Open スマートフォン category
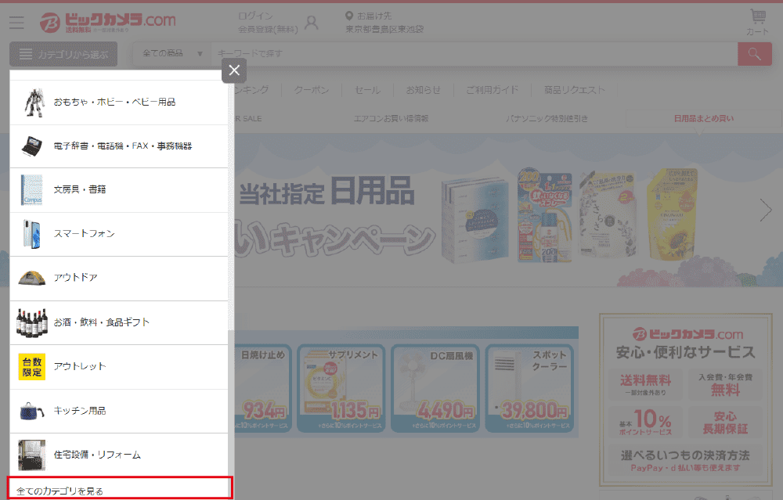This screenshot has width=783, height=500. point(119,234)
